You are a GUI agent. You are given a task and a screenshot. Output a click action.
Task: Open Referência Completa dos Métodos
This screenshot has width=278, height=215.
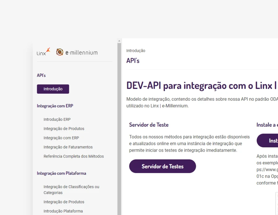pos(74,156)
